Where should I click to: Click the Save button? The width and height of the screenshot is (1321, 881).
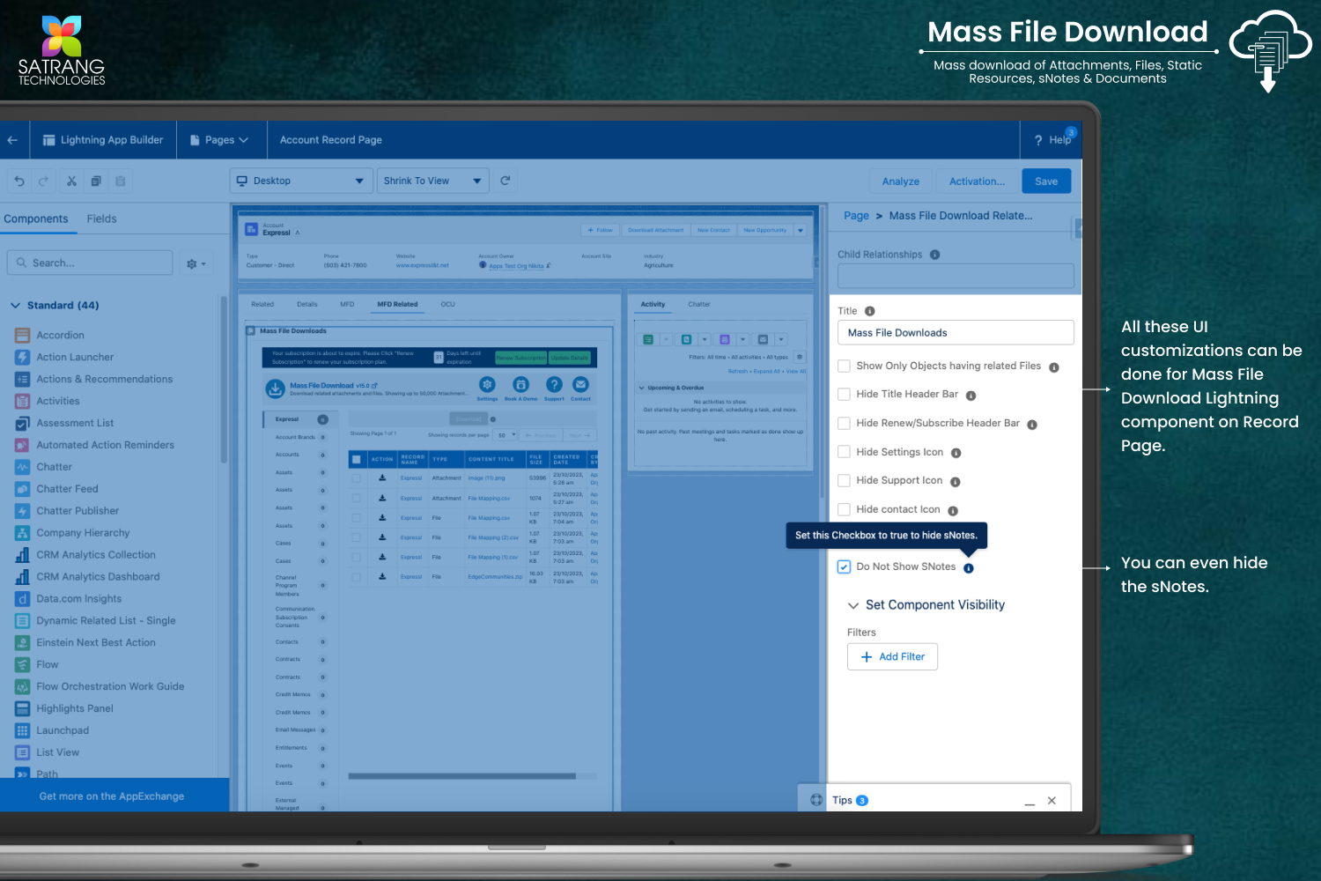1045,181
